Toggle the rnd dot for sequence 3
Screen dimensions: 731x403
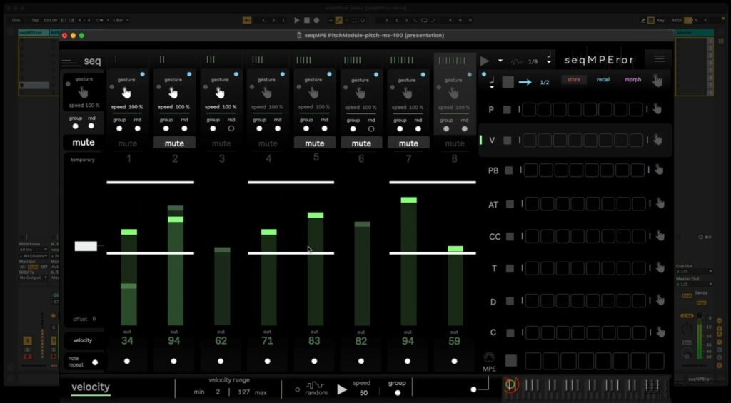(231, 128)
